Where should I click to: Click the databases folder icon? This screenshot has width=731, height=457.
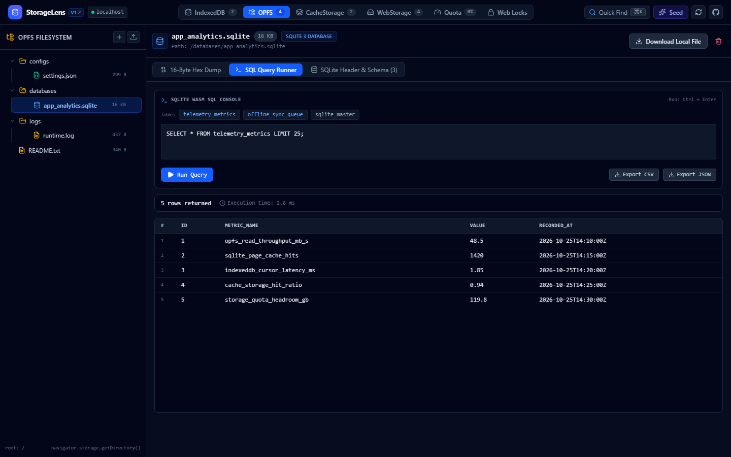22,90
